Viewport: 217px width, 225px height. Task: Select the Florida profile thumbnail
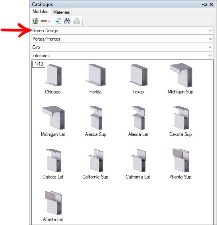(x=96, y=75)
